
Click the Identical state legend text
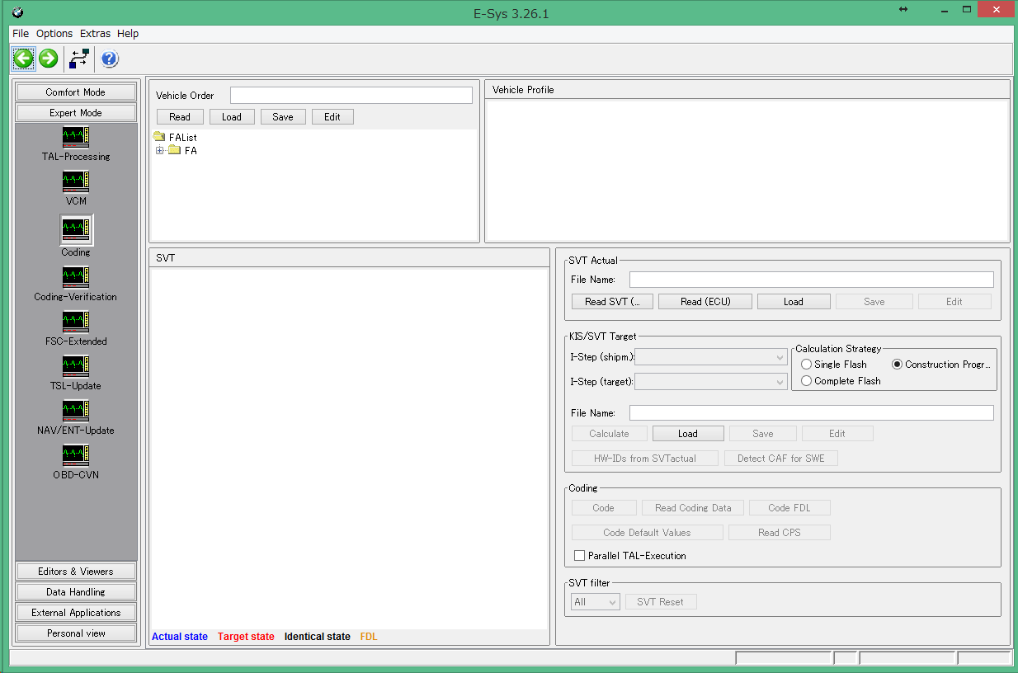(x=318, y=637)
